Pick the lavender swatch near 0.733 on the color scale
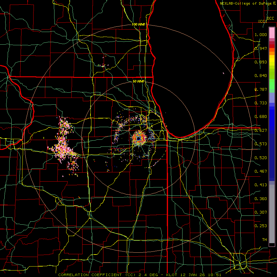Viewport: 277px width, 277px height. pyautogui.click(x=272, y=98)
